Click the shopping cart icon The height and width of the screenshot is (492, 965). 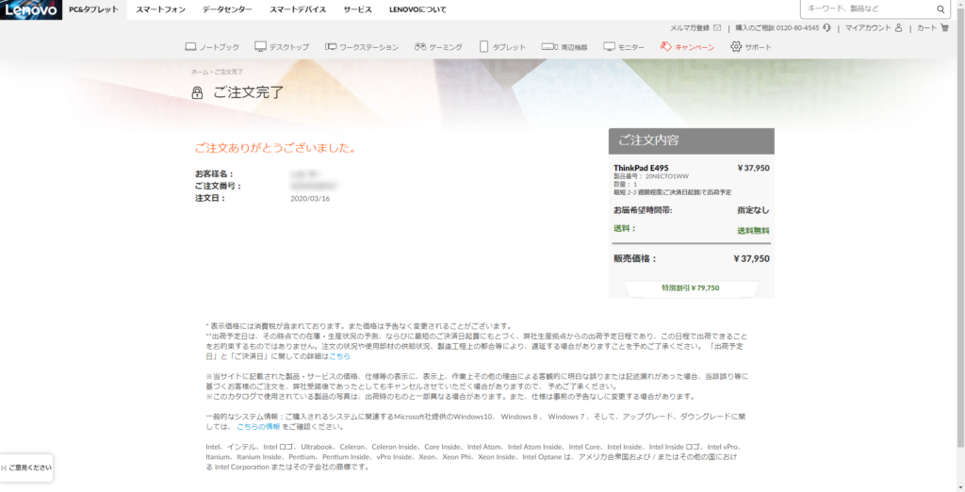coord(944,27)
